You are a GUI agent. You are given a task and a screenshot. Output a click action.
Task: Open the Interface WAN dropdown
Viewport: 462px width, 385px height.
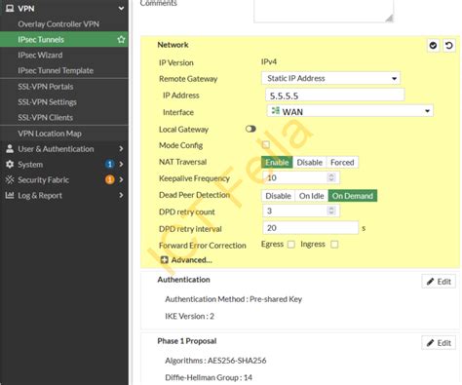pos(350,111)
